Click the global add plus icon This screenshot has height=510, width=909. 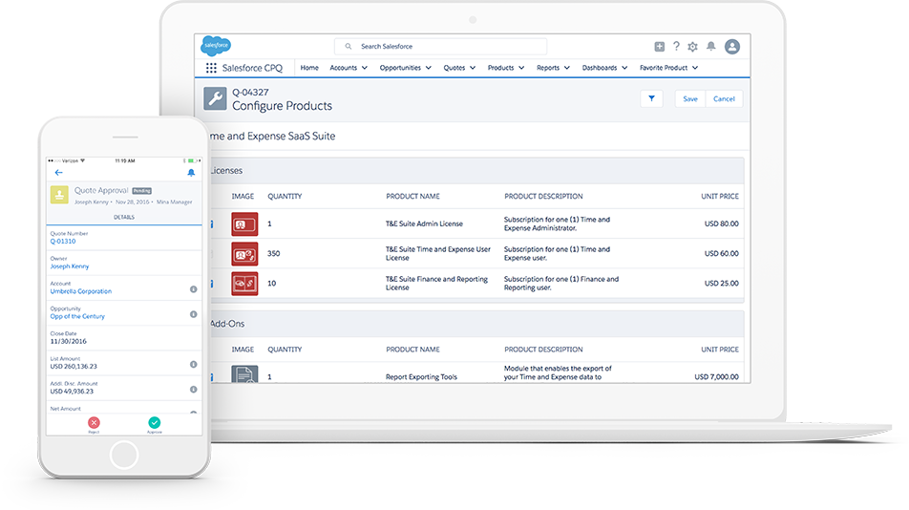(659, 47)
